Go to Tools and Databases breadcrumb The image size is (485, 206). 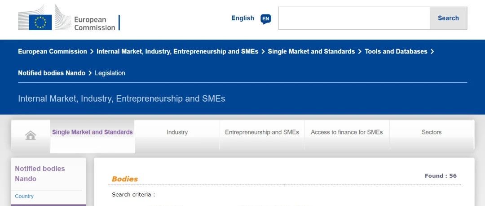pos(396,51)
